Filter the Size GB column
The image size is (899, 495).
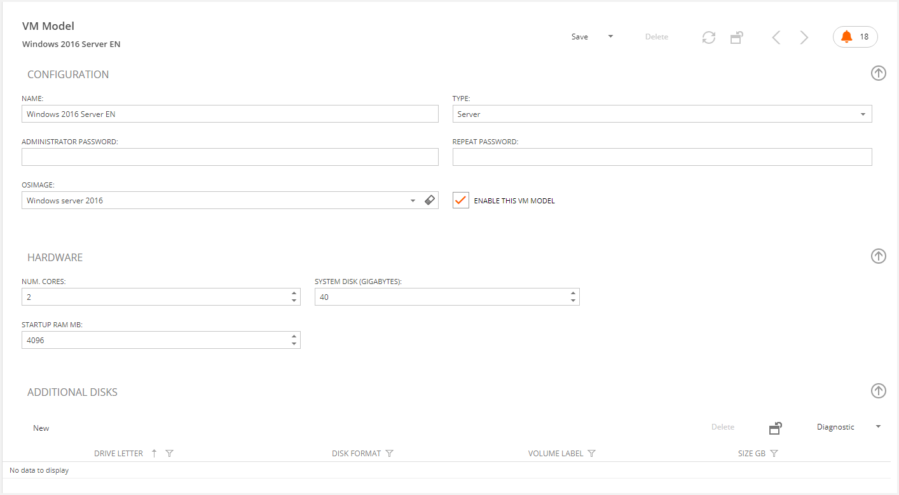pyautogui.click(x=774, y=454)
